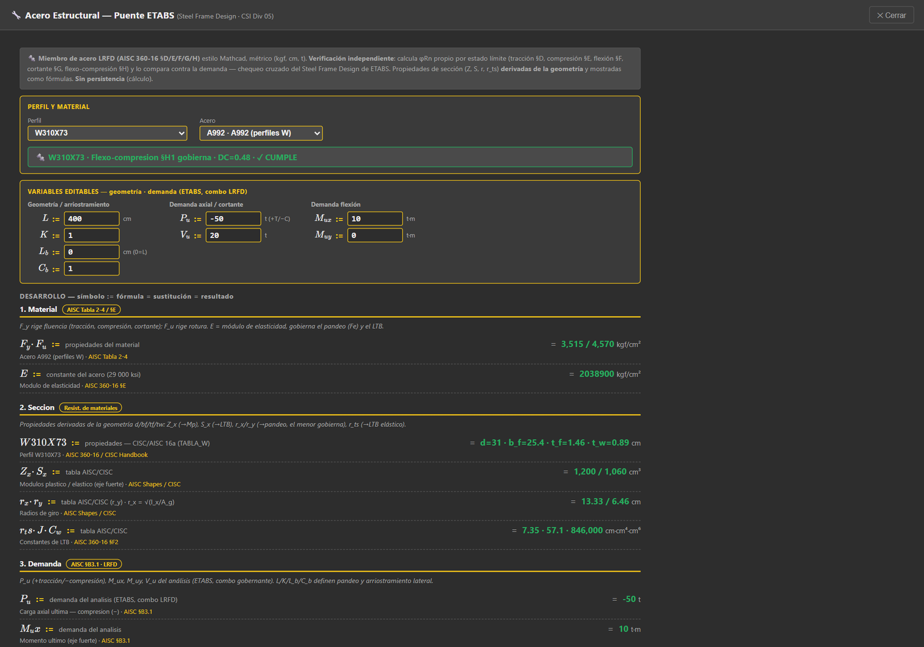Viewport: 924px width, 647px height.
Task: Click the L length input field (400)
Action: click(92, 218)
